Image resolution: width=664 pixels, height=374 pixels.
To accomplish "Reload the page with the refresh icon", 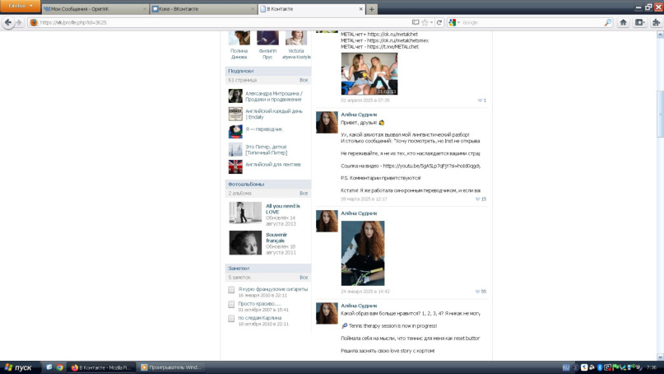I will coord(439,22).
